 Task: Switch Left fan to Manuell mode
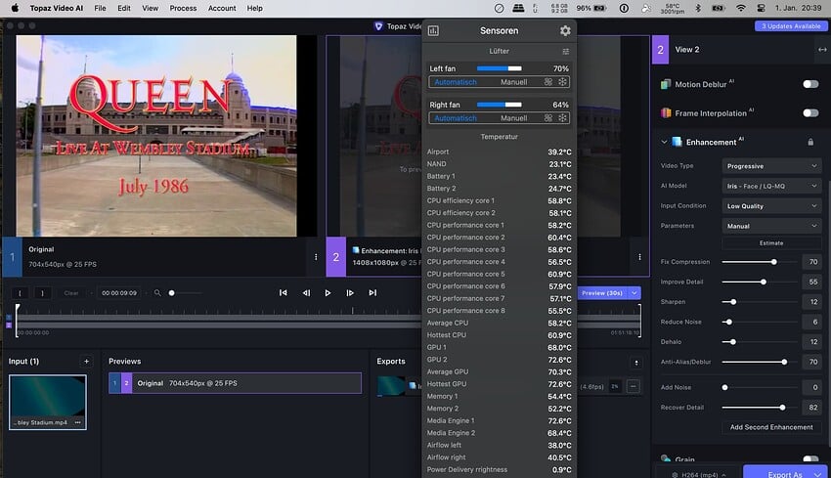coord(513,82)
